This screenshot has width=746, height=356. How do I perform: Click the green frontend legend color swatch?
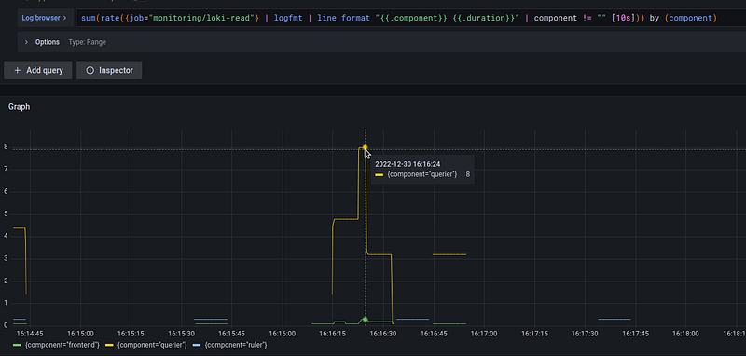point(17,345)
